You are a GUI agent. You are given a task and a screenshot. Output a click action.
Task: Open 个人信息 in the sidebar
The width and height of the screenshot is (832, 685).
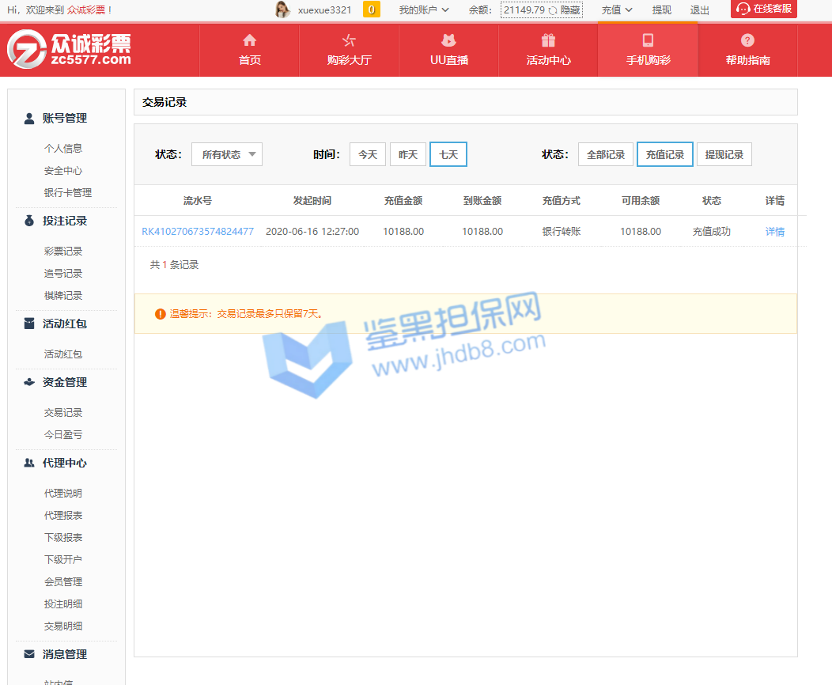[63, 148]
